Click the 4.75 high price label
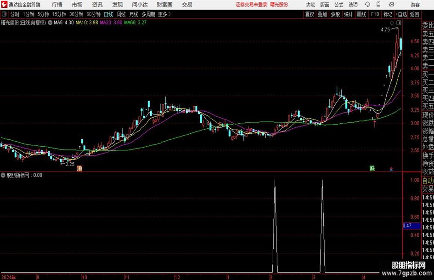434x280 pixels. click(385, 30)
